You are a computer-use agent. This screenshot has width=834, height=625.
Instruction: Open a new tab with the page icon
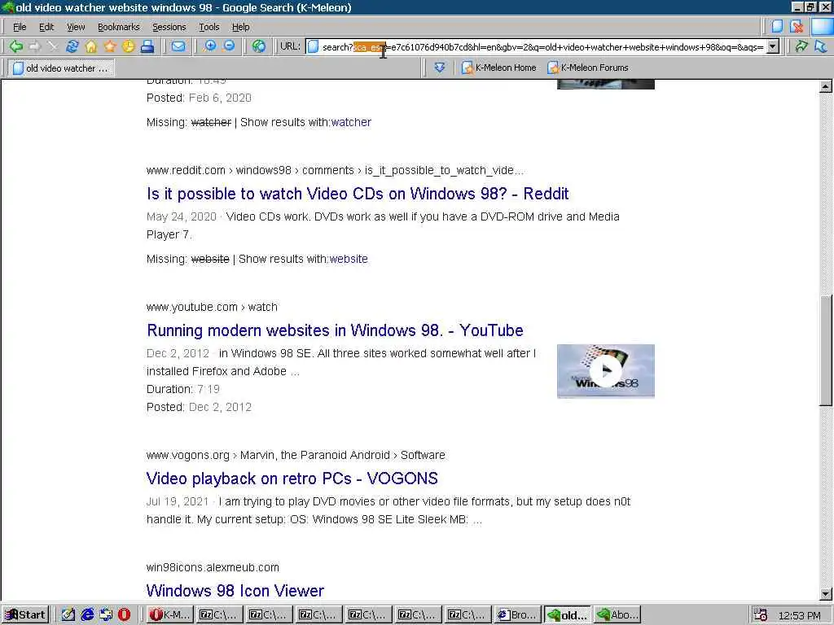coord(777,26)
